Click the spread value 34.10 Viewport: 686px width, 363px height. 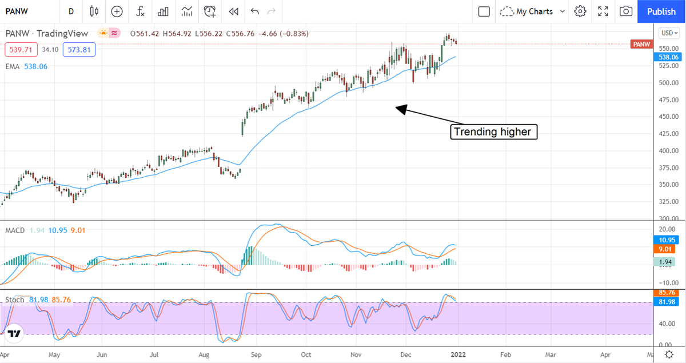coord(50,50)
